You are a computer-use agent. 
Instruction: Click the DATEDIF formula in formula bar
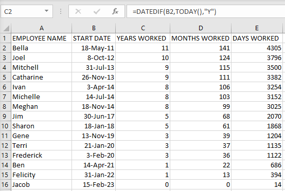174,12
